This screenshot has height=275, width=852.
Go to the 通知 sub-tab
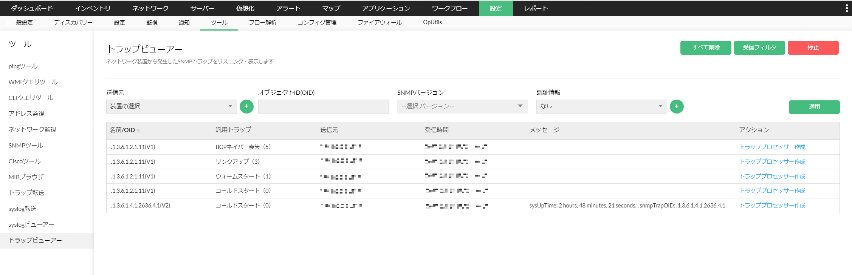(x=184, y=23)
